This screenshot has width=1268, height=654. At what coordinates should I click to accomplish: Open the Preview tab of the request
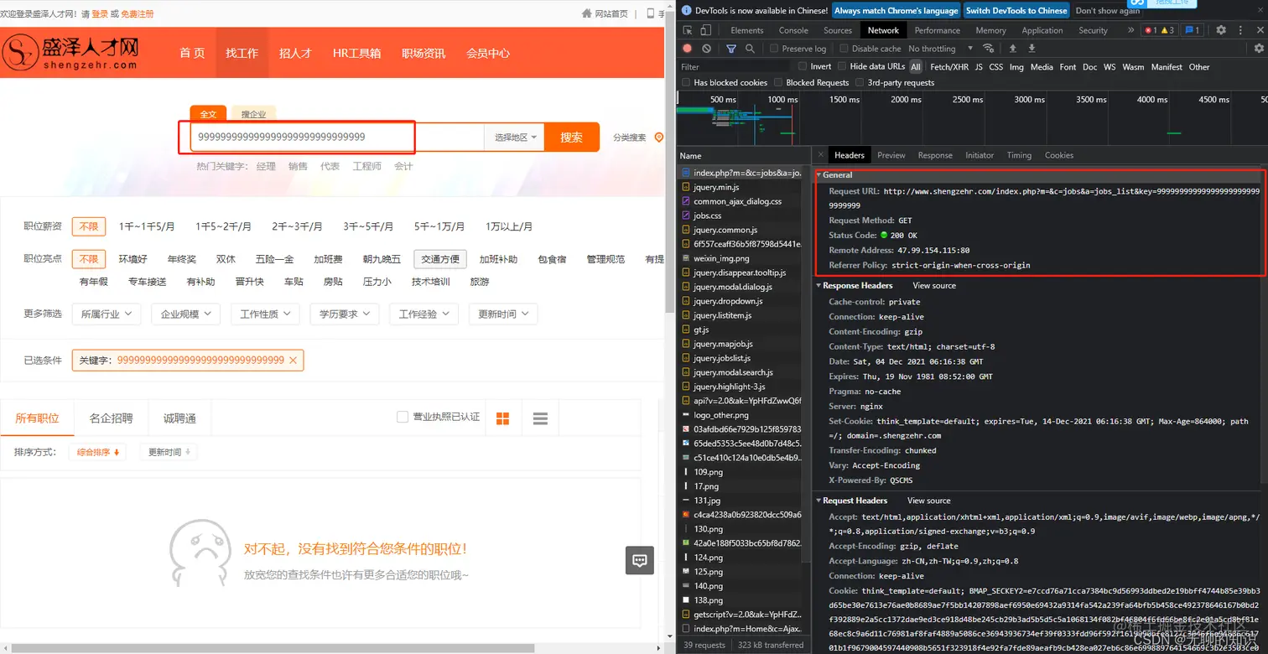tap(891, 154)
